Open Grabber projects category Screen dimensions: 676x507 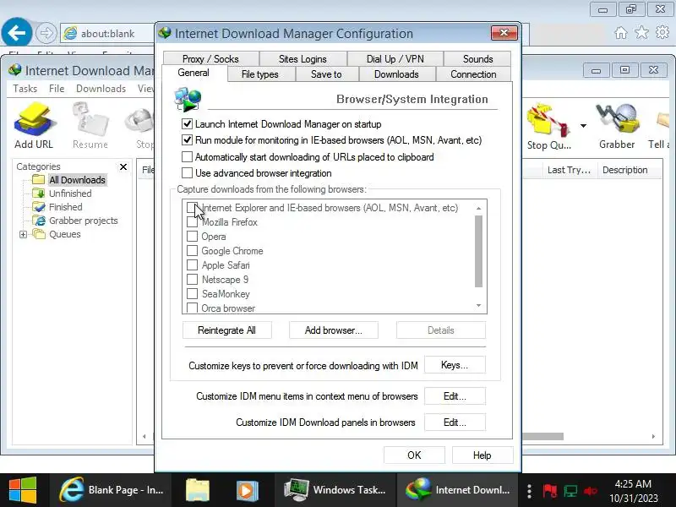click(x=83, y=221)
